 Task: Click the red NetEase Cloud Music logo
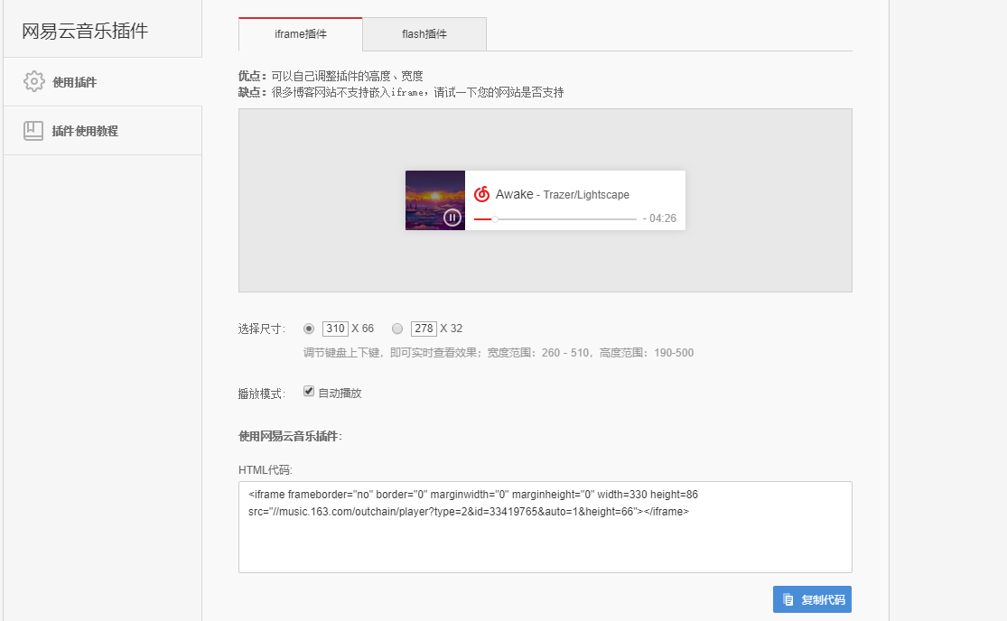point(482,194)
